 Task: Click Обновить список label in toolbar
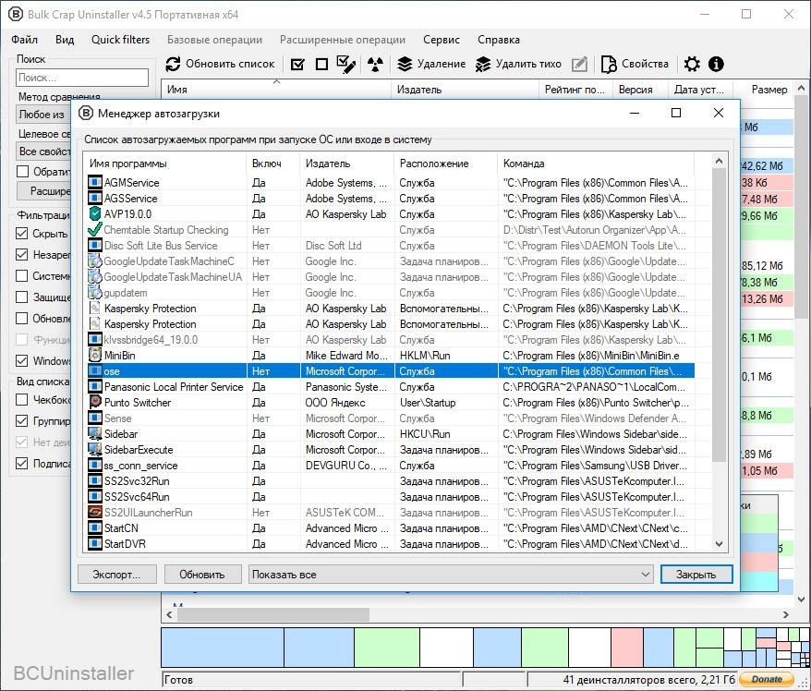[x=230, y=64]
